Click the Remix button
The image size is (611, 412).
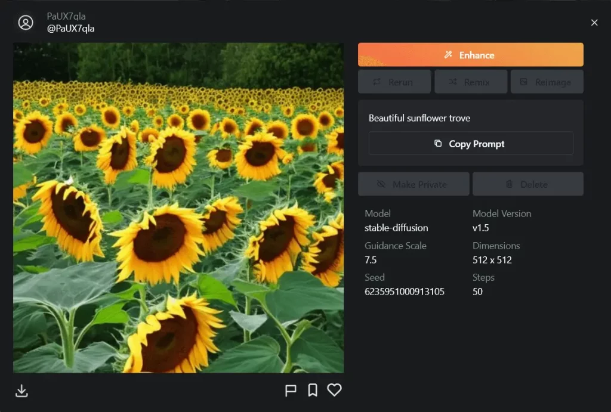[x=470, y=82]
